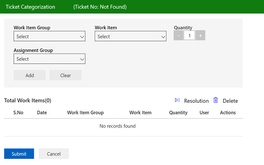
Task: Expand the Work Item dropdown
Action: click(130, 37)
